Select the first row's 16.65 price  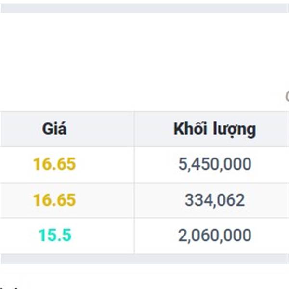54,164
